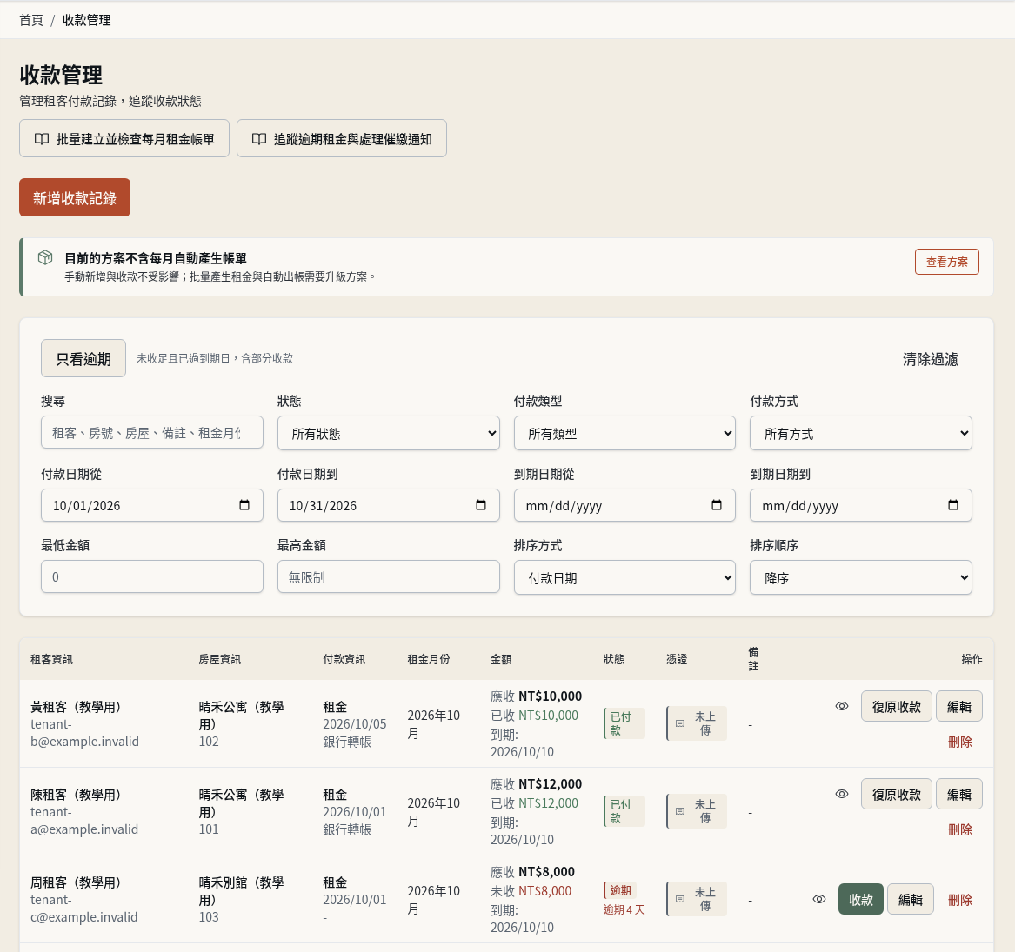Click the eye view icon in 黃租客 row
The height and width of the screenshot is (952, 1015).
coord(842,706)
